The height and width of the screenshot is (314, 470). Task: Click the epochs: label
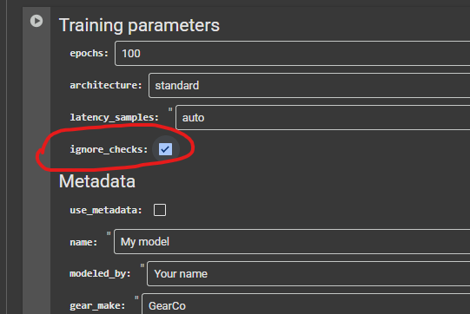click(89, 53)
